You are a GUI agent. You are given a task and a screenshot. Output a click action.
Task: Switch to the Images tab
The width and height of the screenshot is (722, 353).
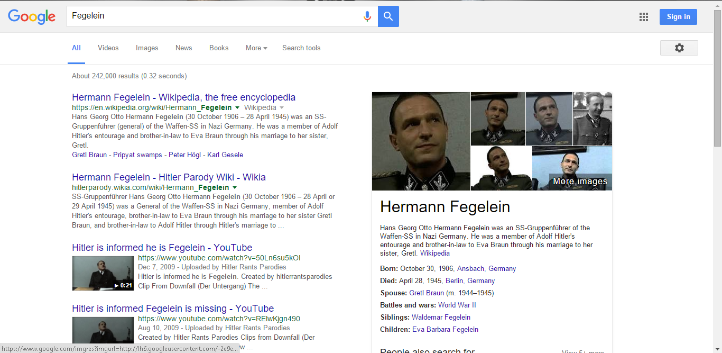pyautogui.click(x=147, y=48)
